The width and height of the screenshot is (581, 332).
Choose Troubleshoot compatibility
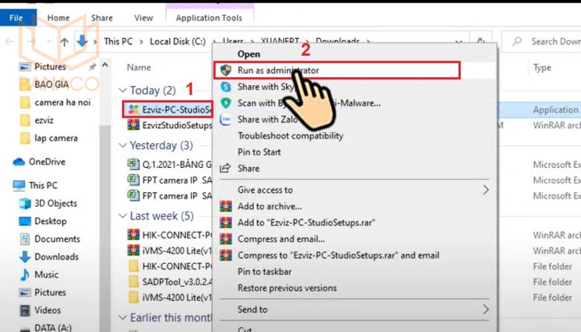[290, 136]
